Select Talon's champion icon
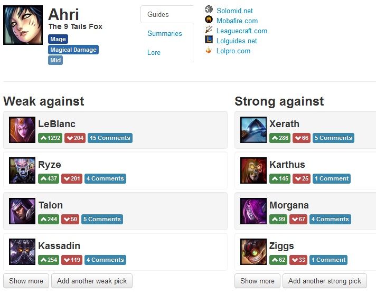 click(x=22, y=211)
